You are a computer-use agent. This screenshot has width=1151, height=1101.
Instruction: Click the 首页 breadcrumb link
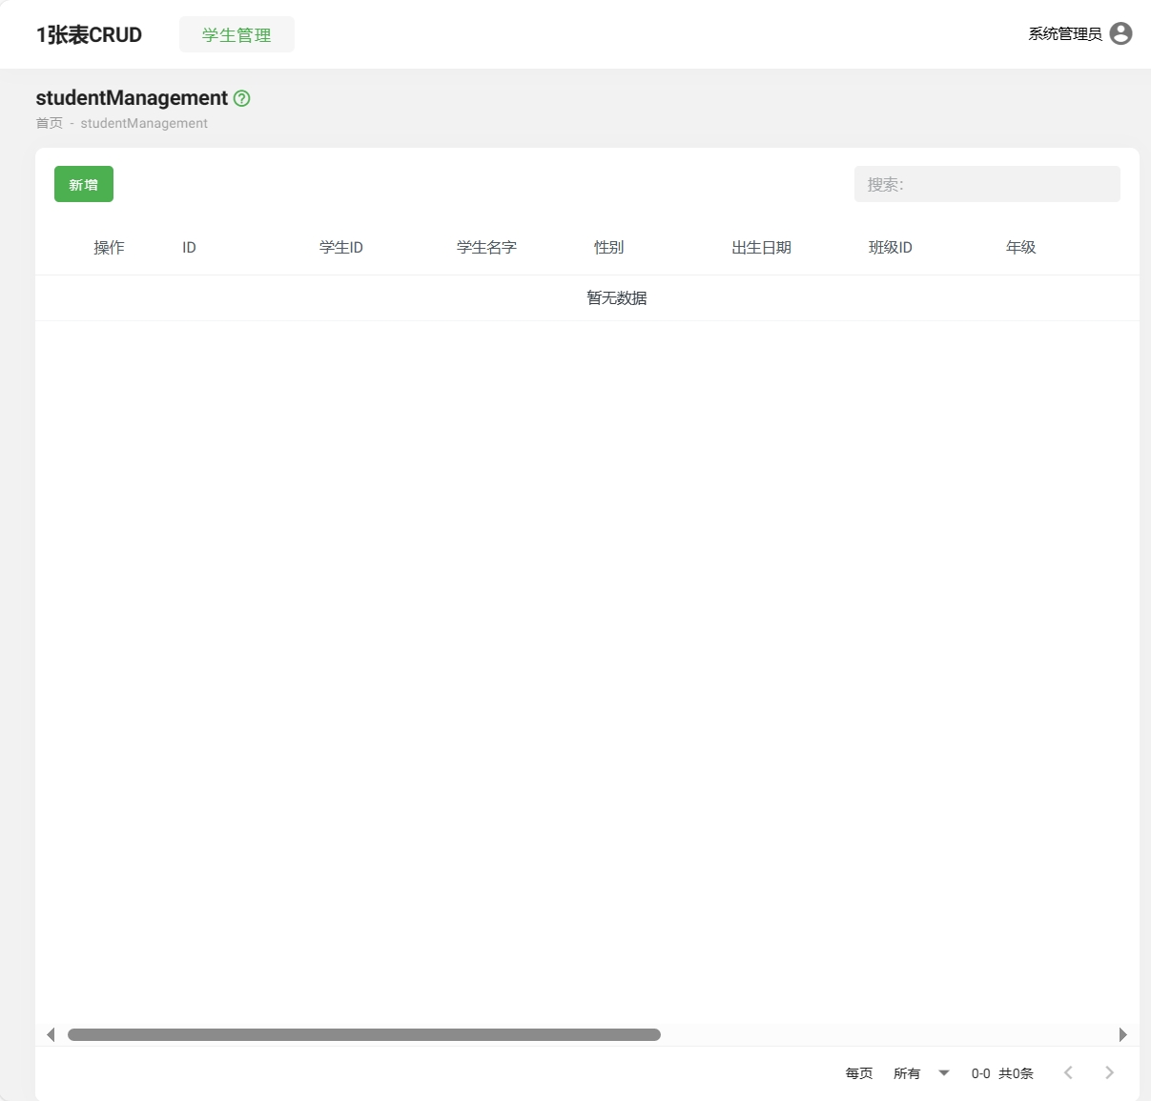[x=50, y=123]
